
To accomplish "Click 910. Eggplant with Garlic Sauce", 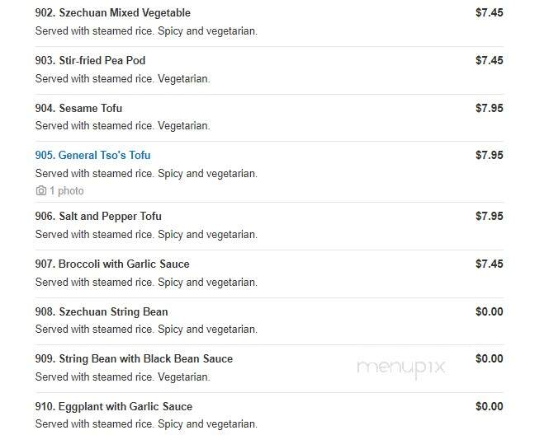I will (x=113, y=407).
